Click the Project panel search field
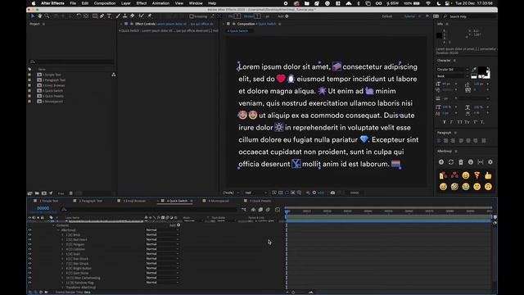Viewport: 524px width, 295px height. [72, 61]
